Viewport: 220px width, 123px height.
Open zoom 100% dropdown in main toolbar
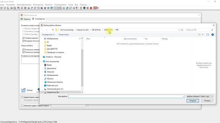click(x=58, y=8)
